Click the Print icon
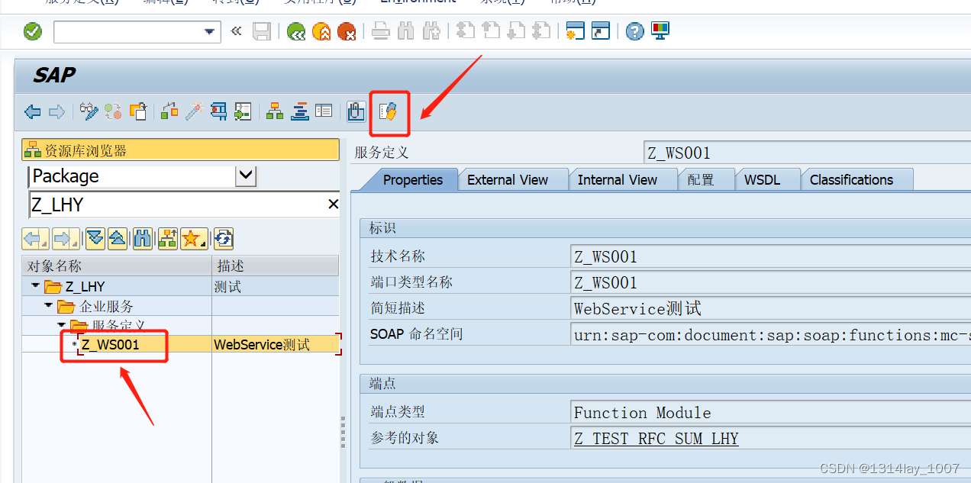The width and height of the screenshot is (971, 483). point(381,31)
